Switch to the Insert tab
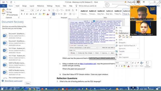This screenshot has width=161, height=91. 17,6
